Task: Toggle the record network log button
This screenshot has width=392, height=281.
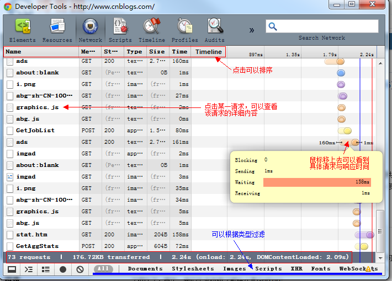Action: coord(63,269)
